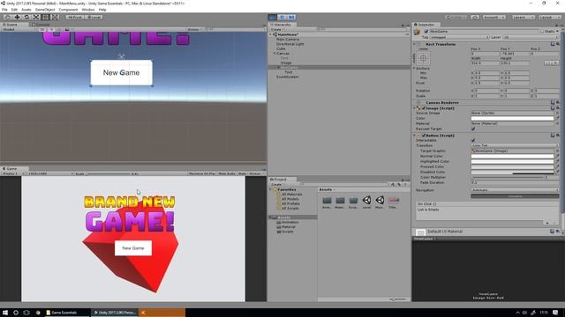Select the Rect Transform tool
This screenshot has height=317, width=565.
coord(45,17)
